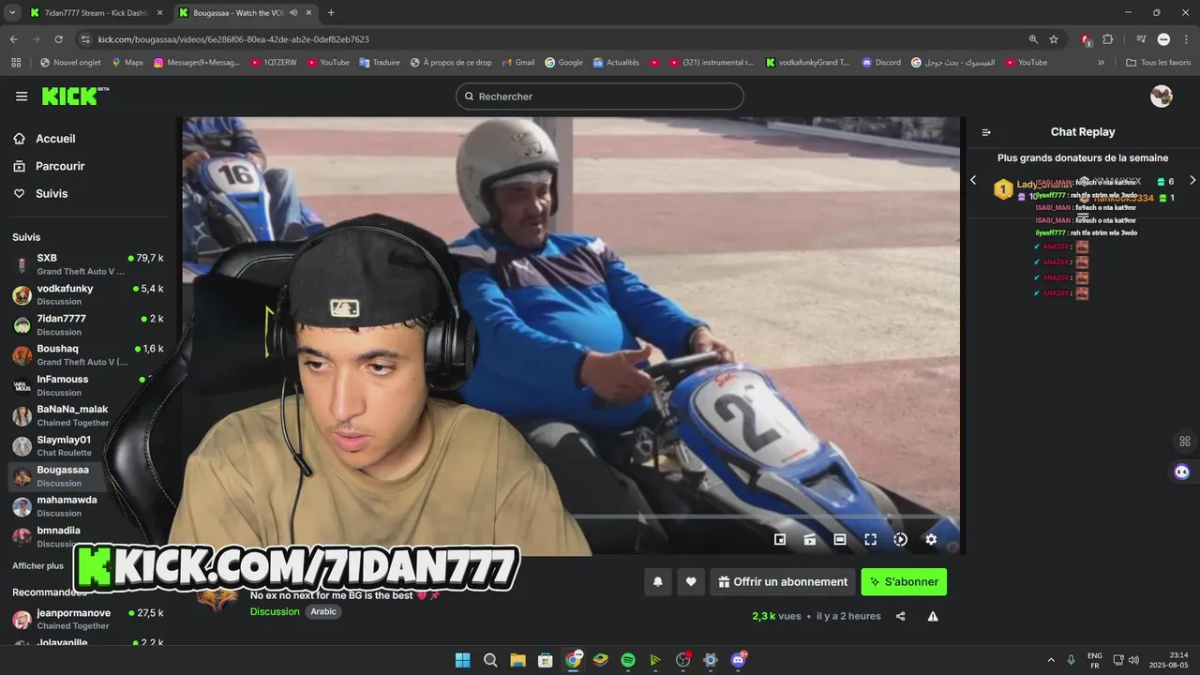Open the tab search dropdown arrow
Screen dimensions: 1200x675
(x=11, y=12)
